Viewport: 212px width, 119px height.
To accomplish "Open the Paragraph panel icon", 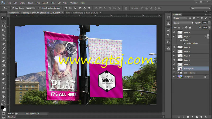I will click(168, 35).
